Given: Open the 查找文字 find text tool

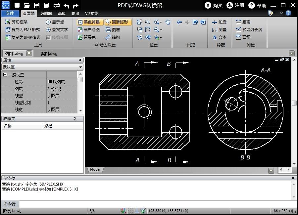Looking at the screenshot, I should [57, 30].
